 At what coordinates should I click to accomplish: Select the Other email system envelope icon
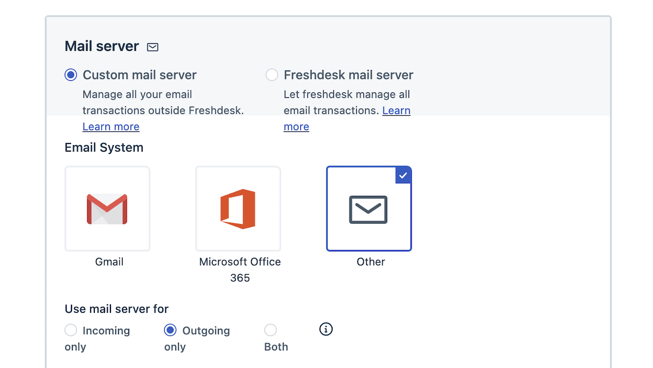[x=368, y=208]
